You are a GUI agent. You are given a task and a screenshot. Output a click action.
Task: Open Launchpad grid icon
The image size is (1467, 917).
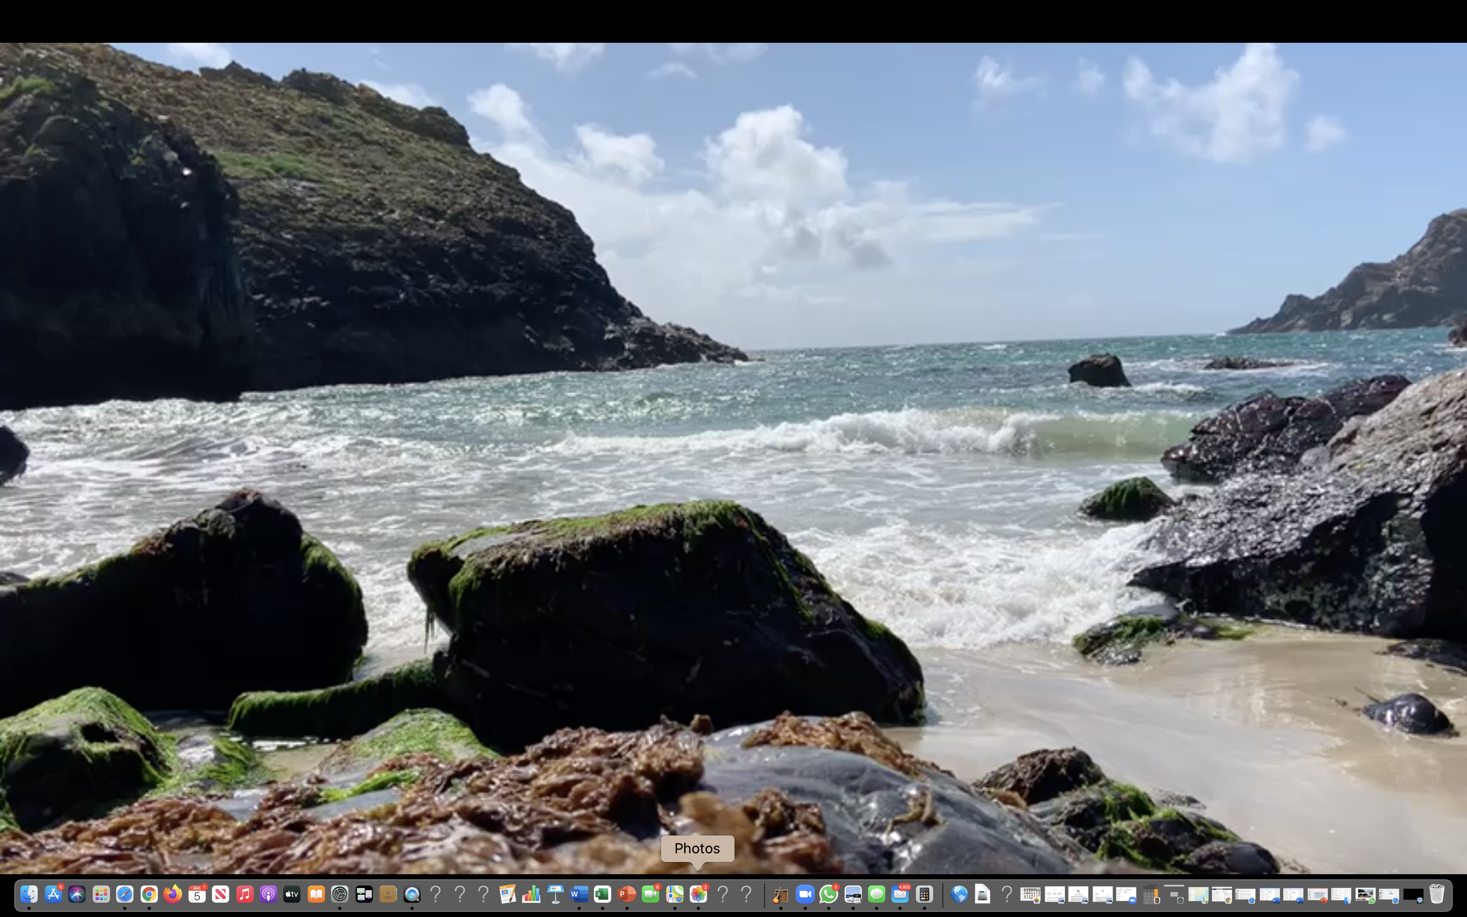101,894
